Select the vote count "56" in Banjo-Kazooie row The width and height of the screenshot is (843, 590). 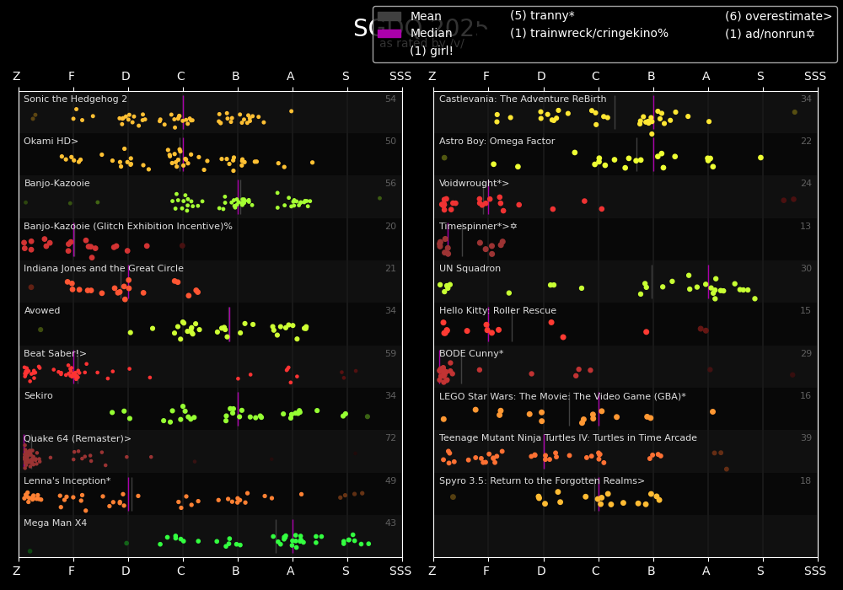(x=390, y=183)
